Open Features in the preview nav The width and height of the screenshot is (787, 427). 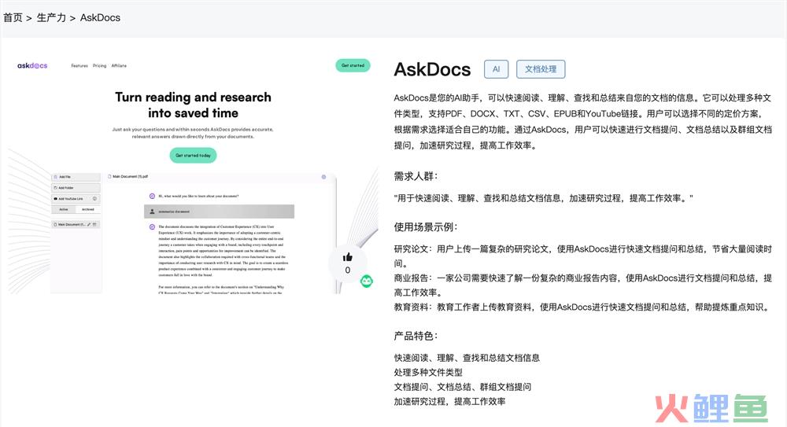[79, 66]
